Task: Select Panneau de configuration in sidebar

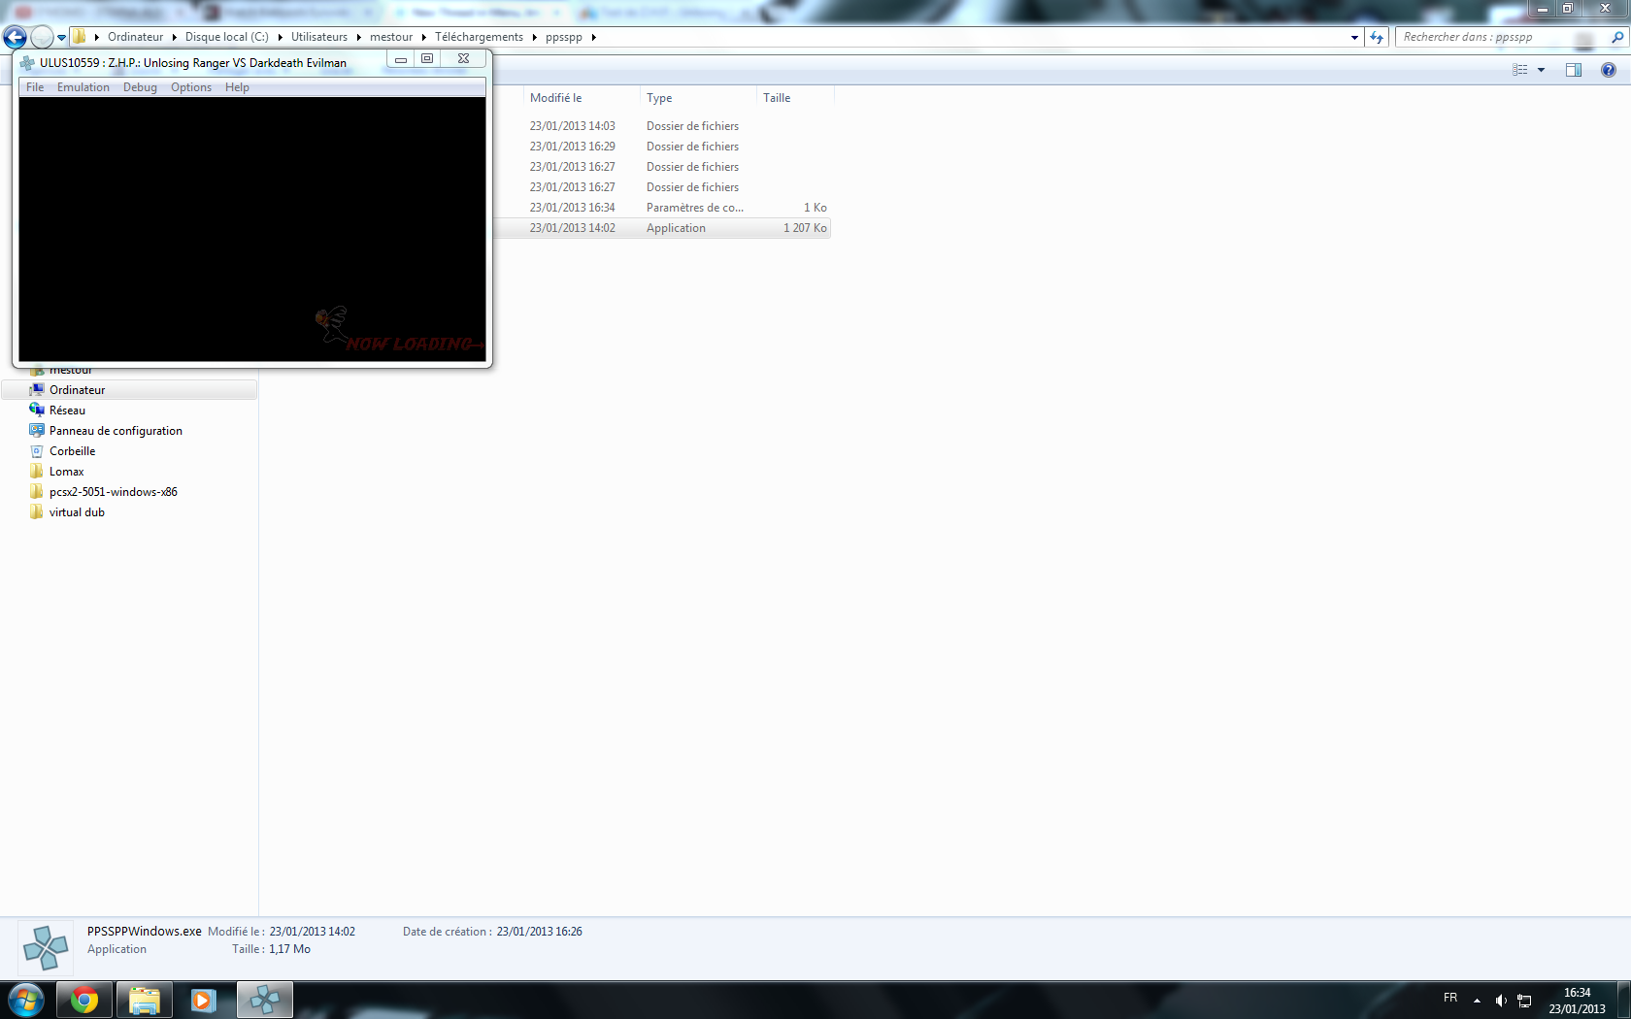Action: tap(116, 431)
